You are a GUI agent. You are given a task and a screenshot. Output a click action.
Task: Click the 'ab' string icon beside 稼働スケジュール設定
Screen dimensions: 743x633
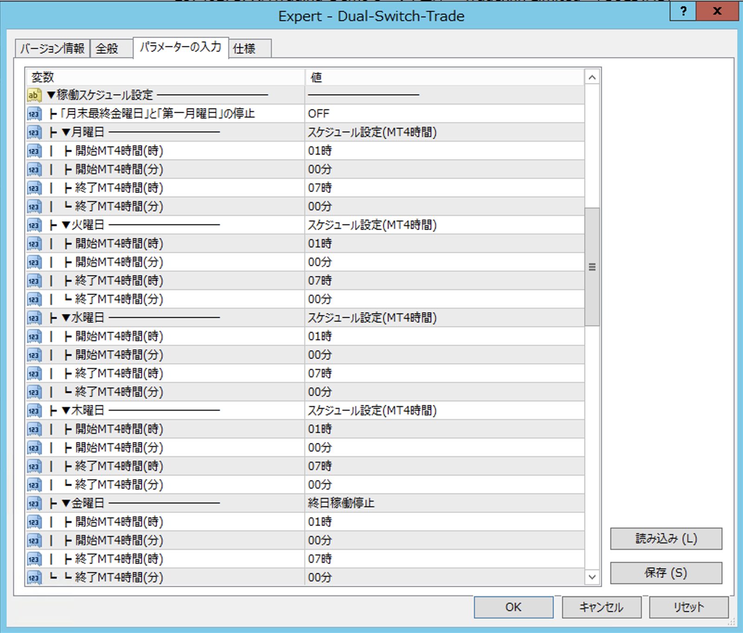tap(34, 95)
